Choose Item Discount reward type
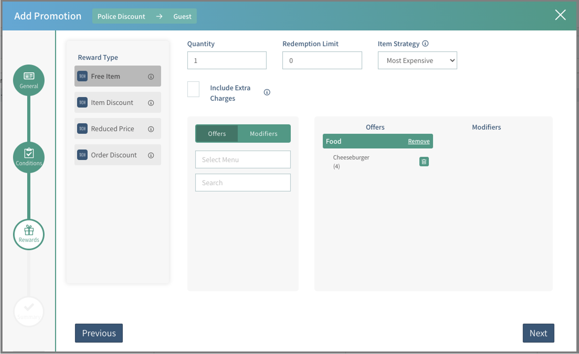Viewport: 579px width, 354px height. click(112, 102)
